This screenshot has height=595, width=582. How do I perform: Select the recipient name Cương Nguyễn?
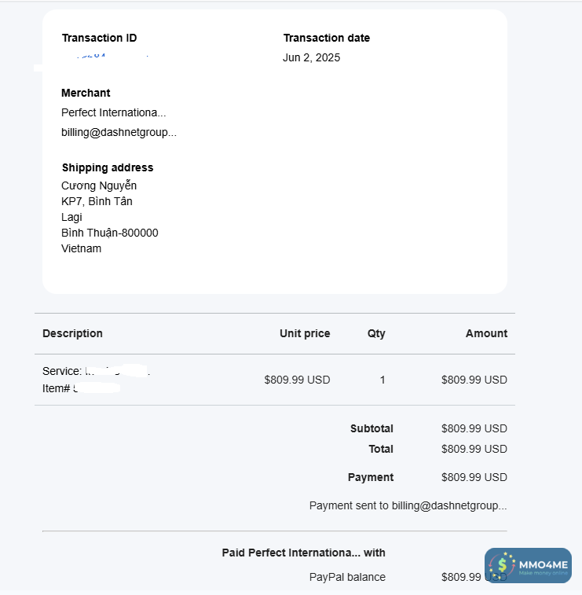click(99, 185)
